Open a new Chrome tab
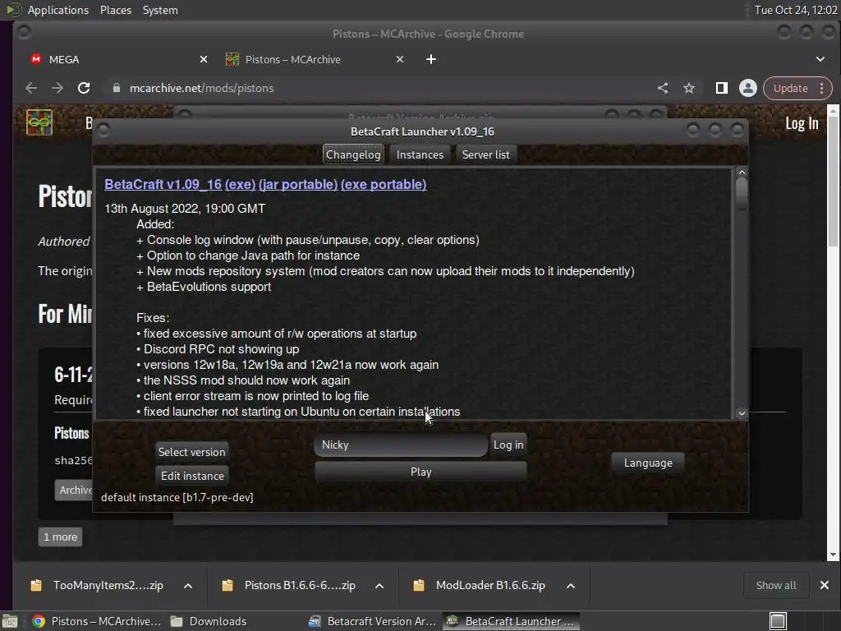This screenshot has height=631, width=841. 430,59
